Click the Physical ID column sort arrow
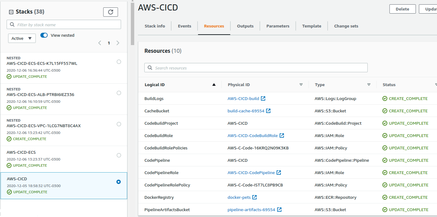Screen dimensions: 437x217 (x=301, y=85)
